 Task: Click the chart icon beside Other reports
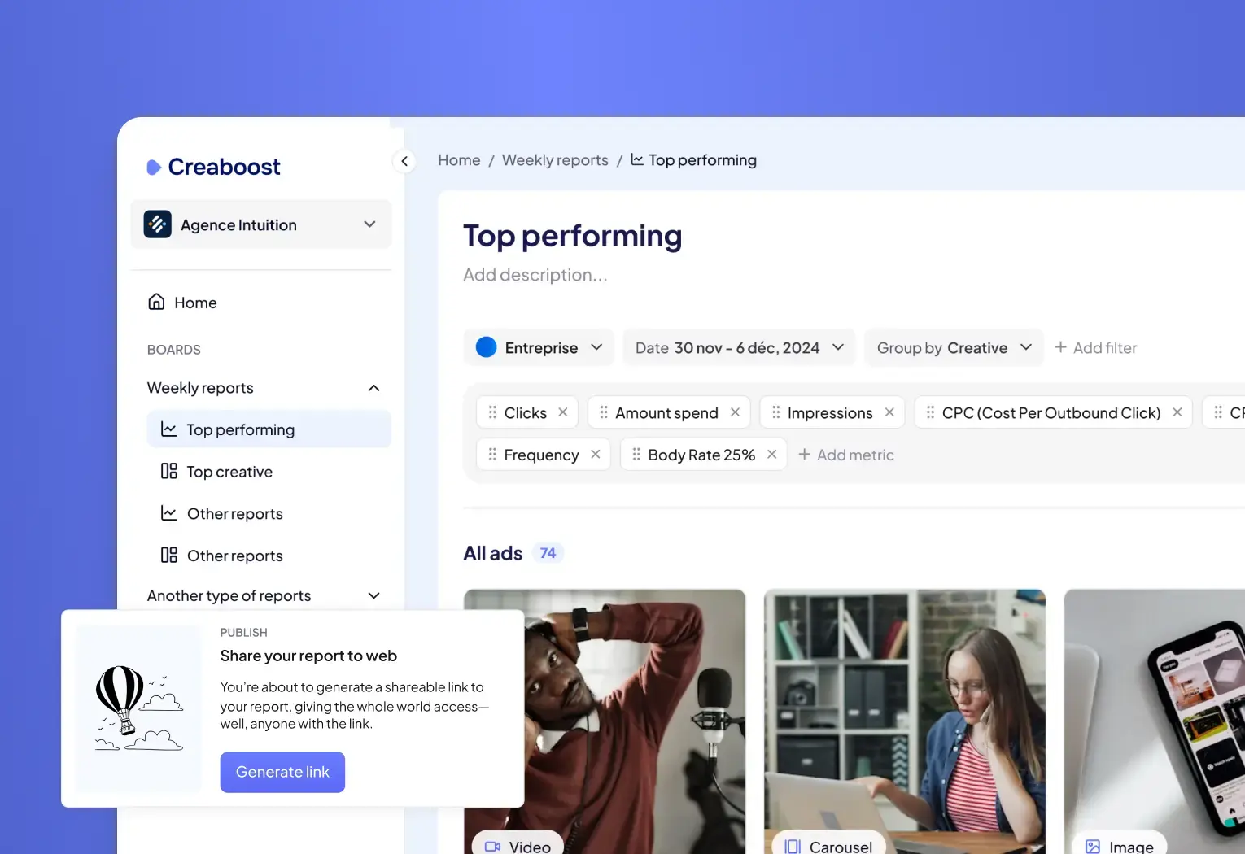[x=169, y=513]
